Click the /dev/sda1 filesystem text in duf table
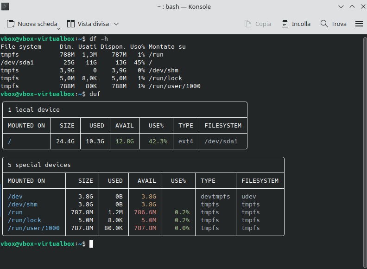Image resolution: width=367 pixels, height=269 pixels. (221, 141)
